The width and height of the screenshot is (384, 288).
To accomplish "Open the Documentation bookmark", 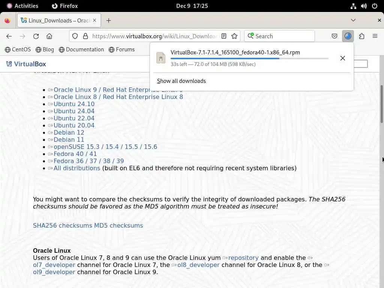I will click(81, 49).
